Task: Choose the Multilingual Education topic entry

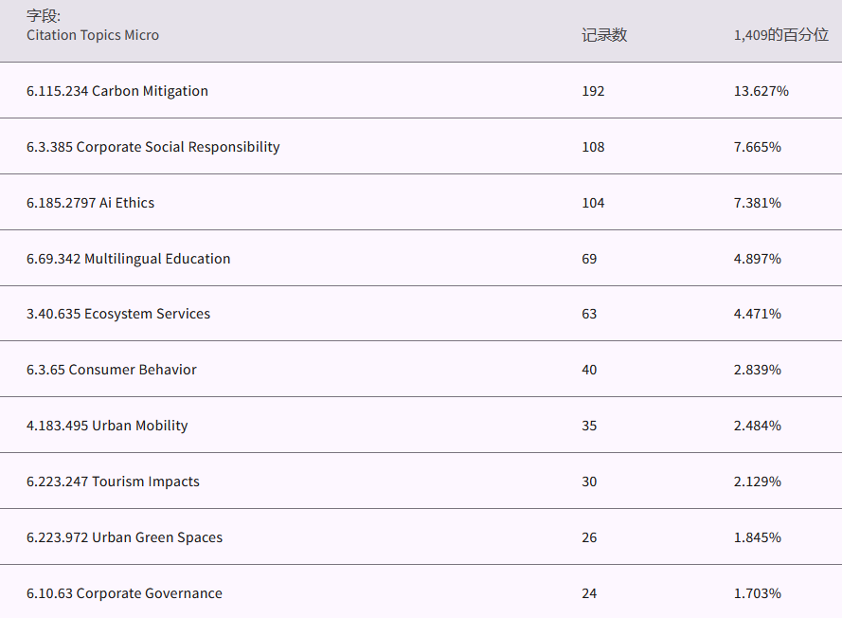Action: tap(129, 259)
